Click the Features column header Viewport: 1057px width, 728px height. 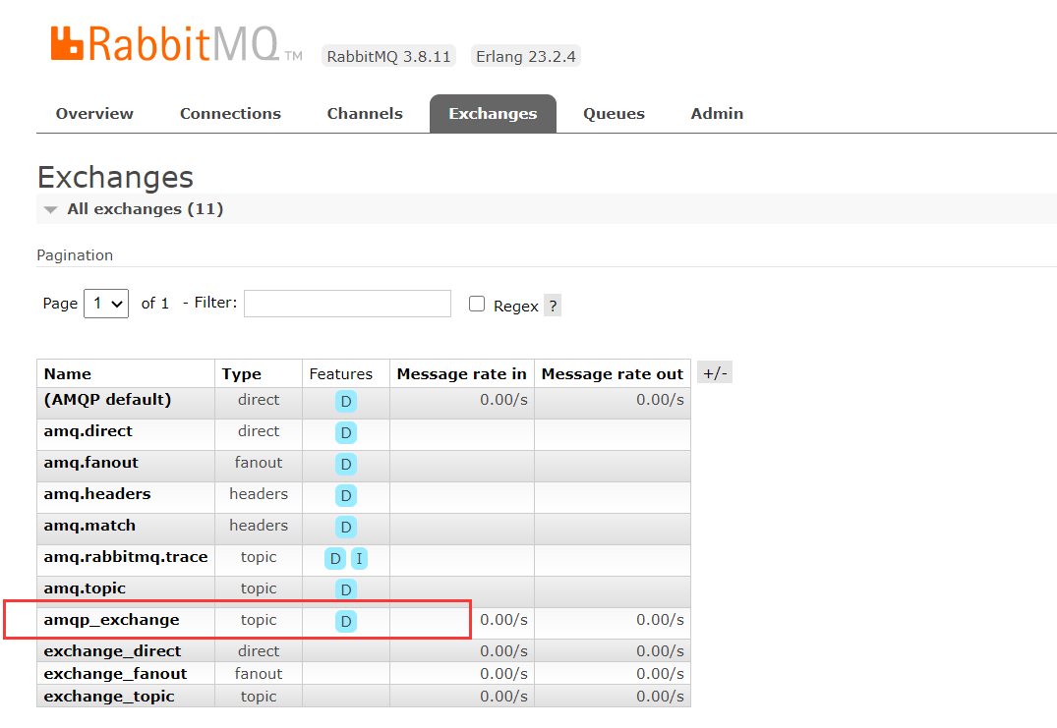pyautogui.click(x=340, y=374)
